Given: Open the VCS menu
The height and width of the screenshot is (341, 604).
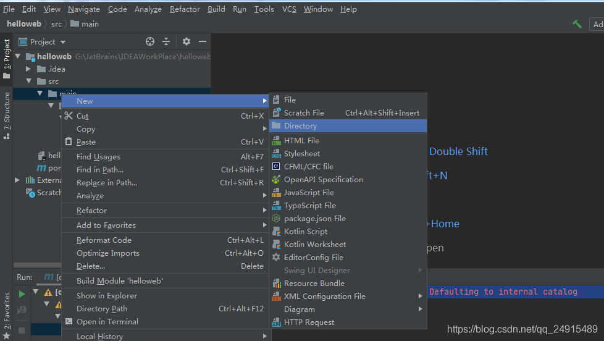Looking at the screenshot, I should click(289, 9).
